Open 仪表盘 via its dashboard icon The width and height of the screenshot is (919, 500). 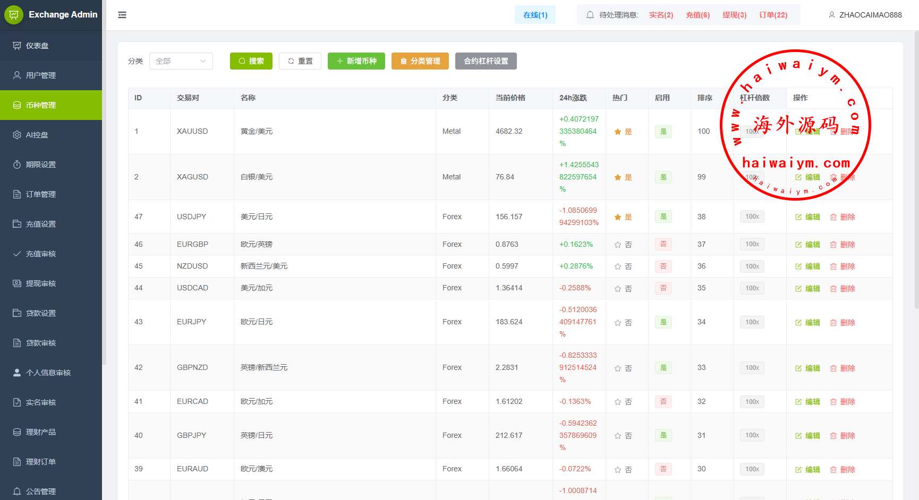pos(17,46)
